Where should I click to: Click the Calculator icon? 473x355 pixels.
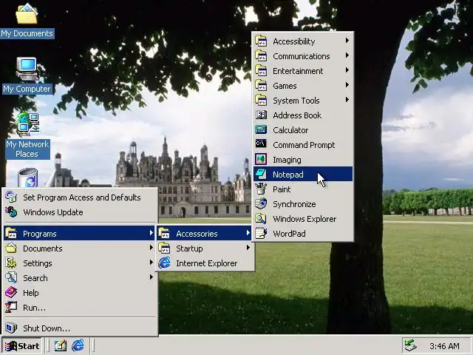point(261,130)
